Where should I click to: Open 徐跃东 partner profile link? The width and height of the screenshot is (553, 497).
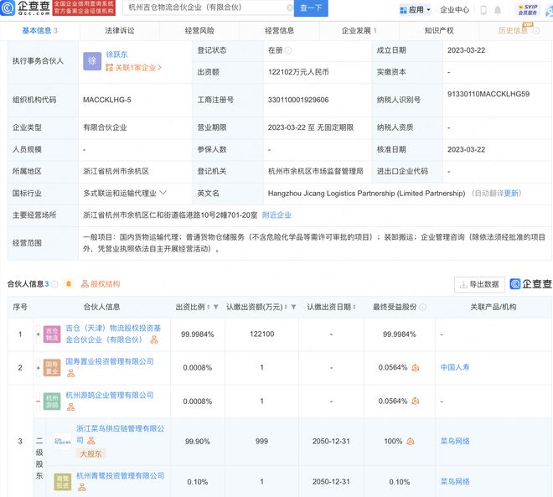tap(116, 54)
